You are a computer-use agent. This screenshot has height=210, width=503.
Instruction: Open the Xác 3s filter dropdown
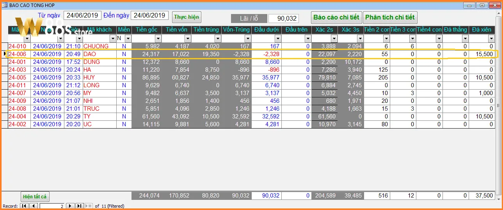click(x=360, y=39)
